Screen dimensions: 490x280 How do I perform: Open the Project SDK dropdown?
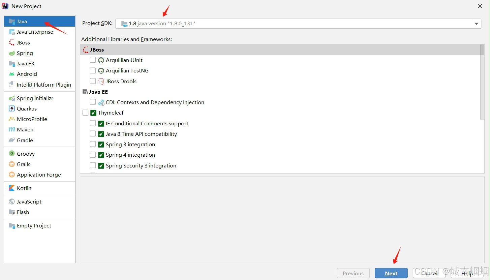point(298,24)
